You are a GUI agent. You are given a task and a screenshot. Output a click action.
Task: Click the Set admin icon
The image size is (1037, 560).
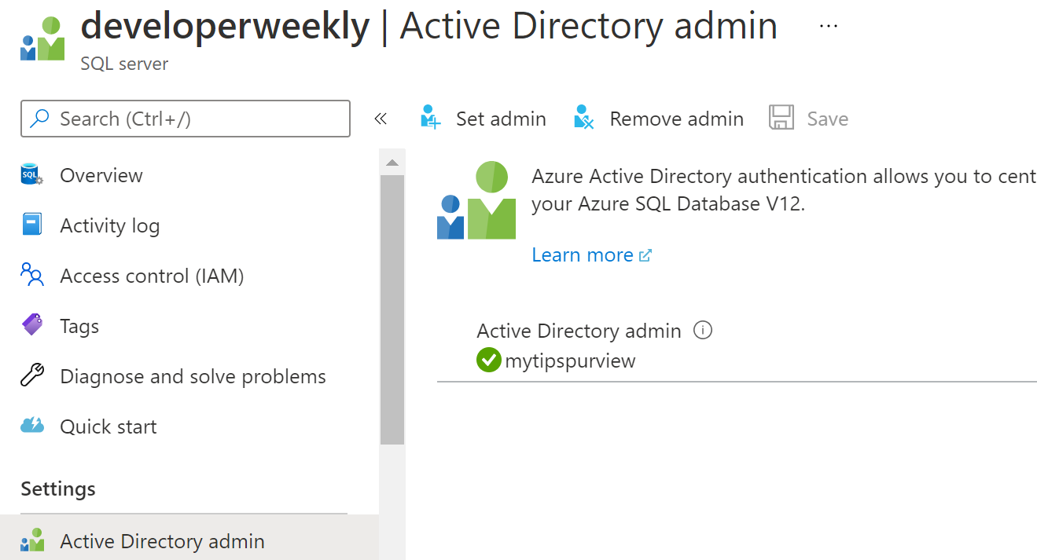[x=431, y=118]
